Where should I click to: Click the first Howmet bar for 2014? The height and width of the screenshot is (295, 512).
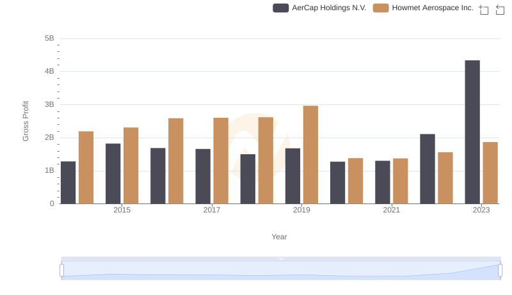click(86, 168)
